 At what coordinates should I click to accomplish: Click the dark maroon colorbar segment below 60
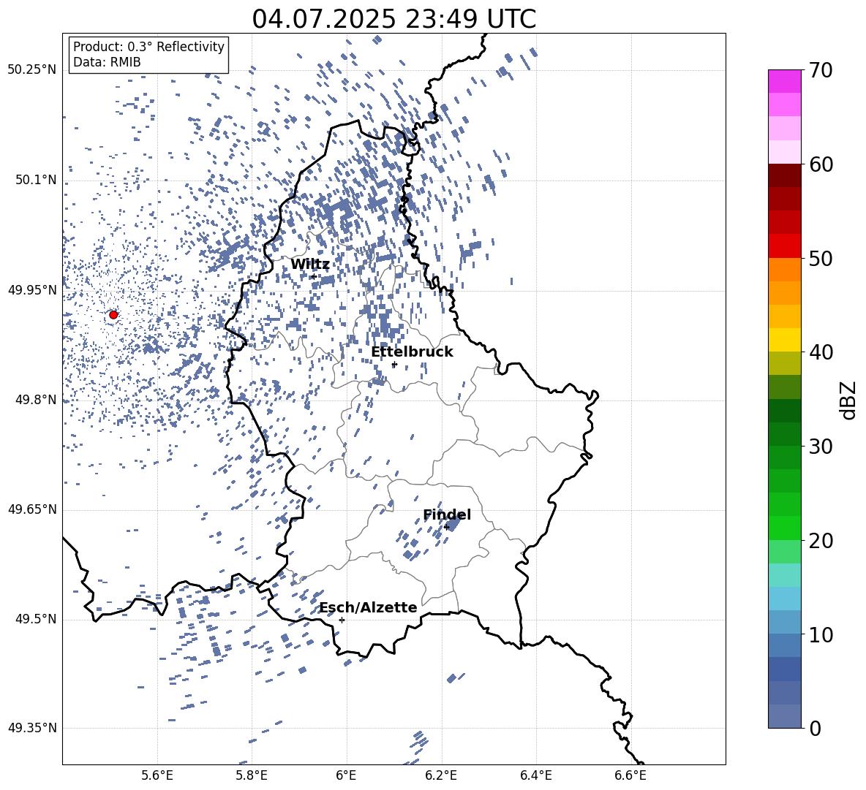point(785,175)
